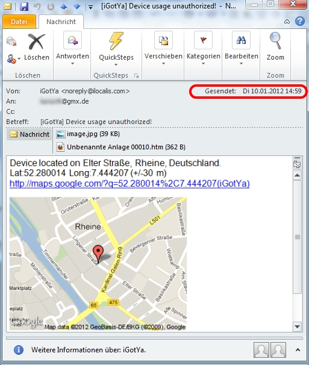Expand the Kategorien dropdown arrow
This screenshot has width=309, height=365.
[203, 63]
